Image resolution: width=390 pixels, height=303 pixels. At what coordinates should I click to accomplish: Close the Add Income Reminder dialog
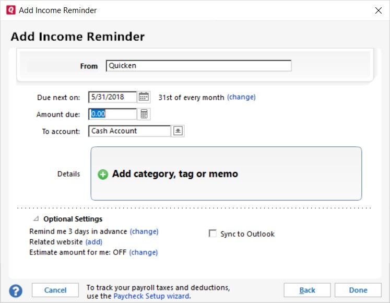point(378,10)
